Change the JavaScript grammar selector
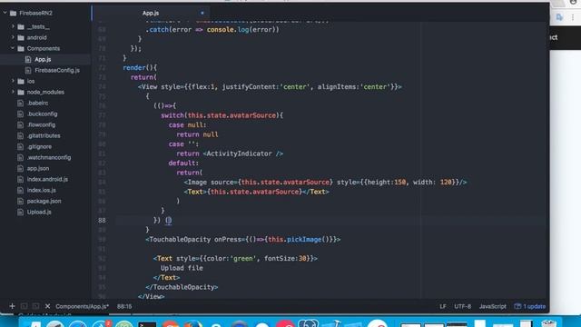The image size is (581, 327). [x=492, y=306]
